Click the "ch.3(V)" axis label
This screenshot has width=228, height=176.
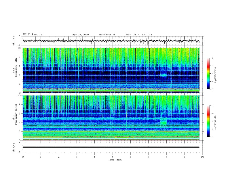click(x=14, y=148)
